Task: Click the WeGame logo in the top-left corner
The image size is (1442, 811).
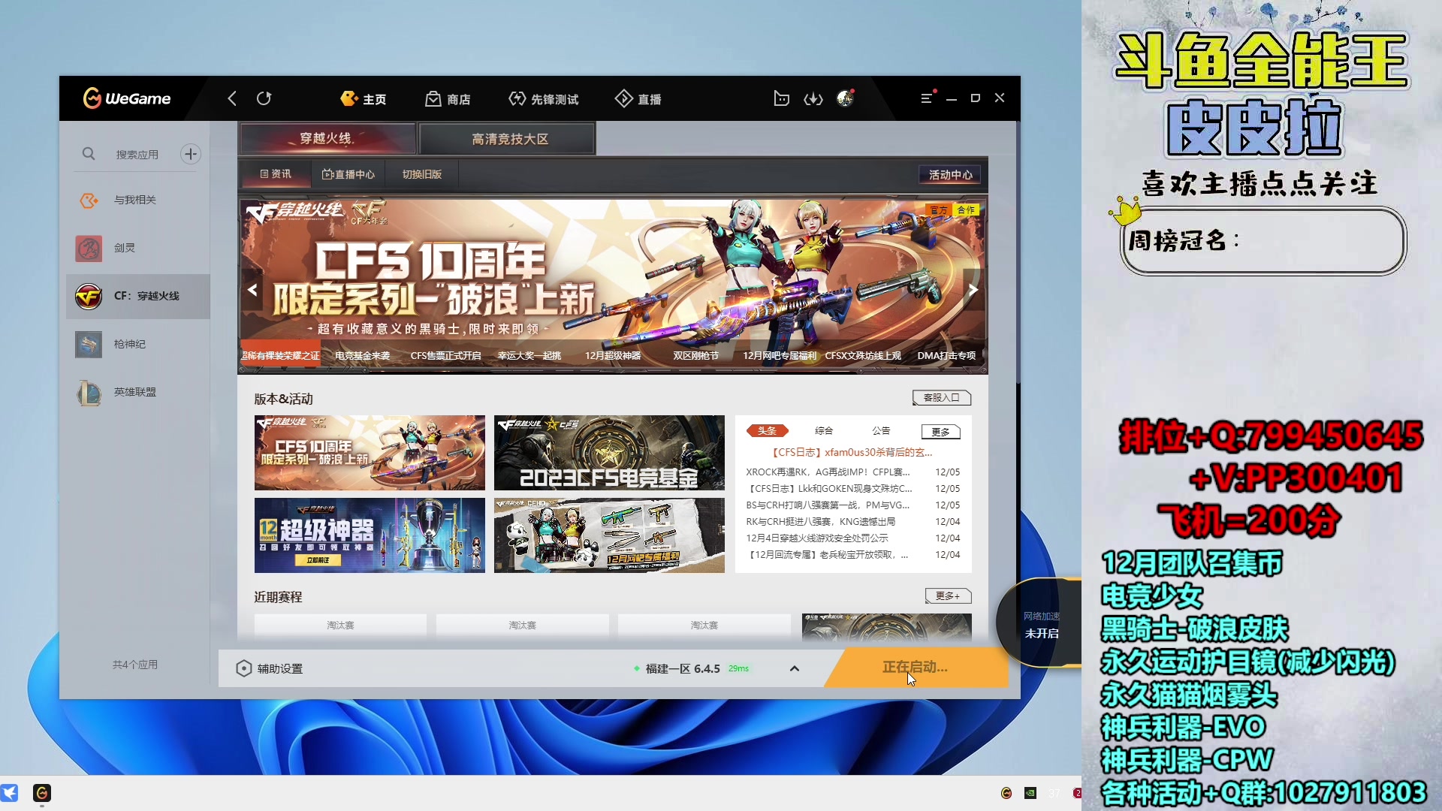Action: point(126,98)
